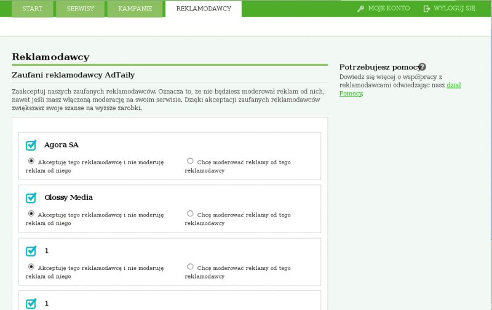Click the help question mark icon
The height and width of the screenshot is (310, 492).
point(423,66)
